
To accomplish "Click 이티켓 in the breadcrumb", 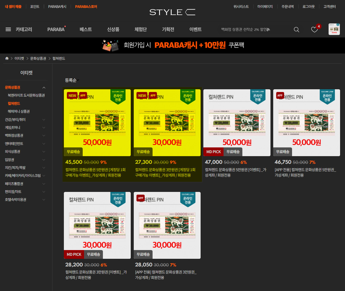I will 19,58.
